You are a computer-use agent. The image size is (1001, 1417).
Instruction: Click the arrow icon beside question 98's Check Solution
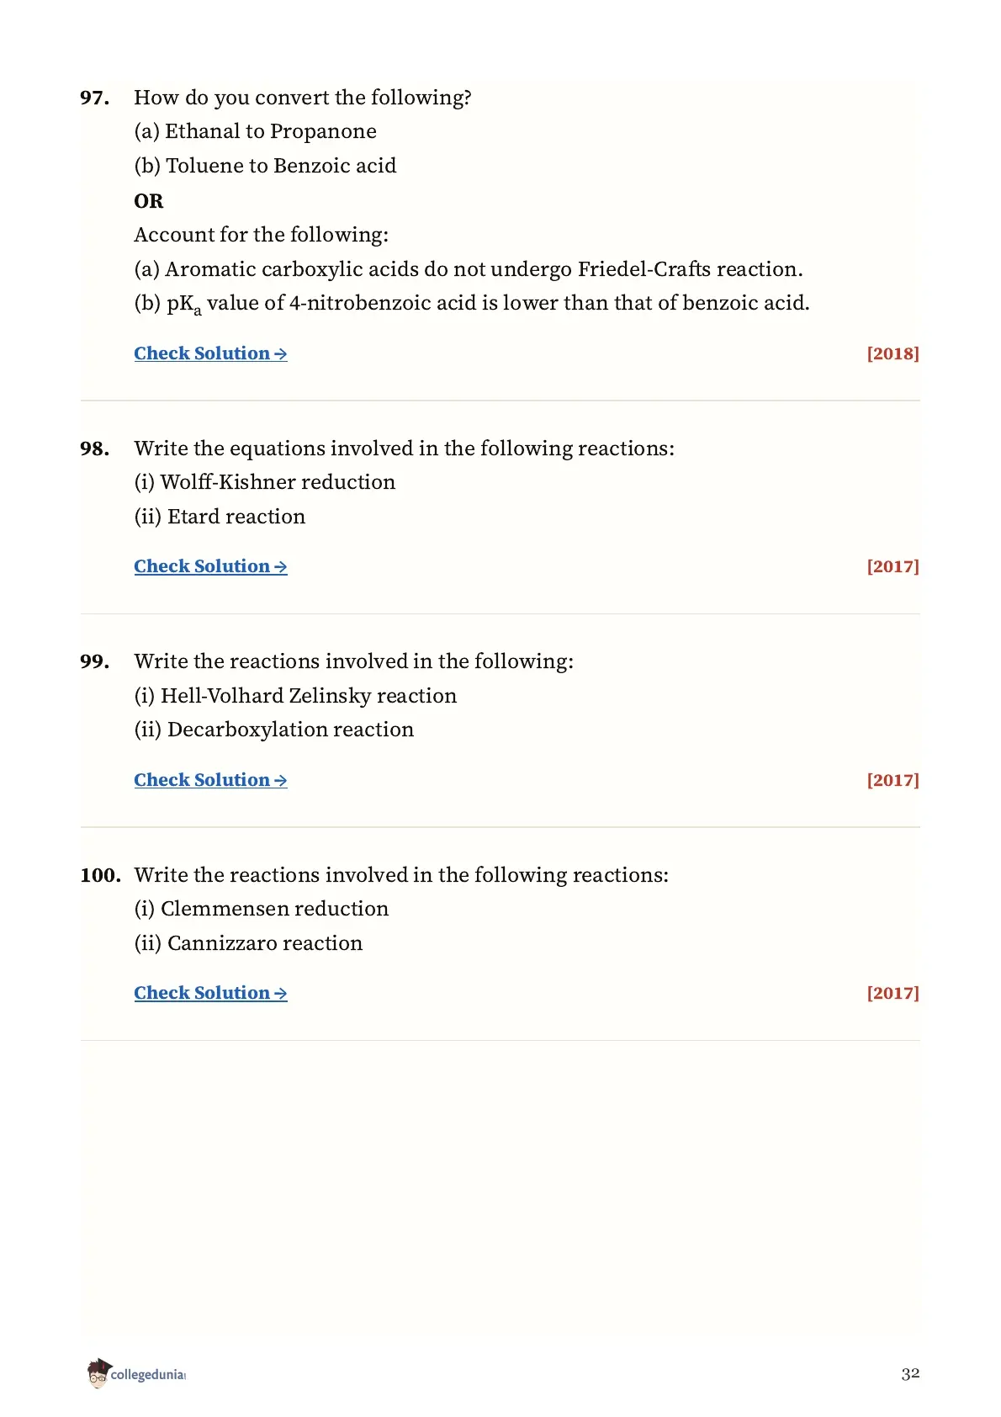point(281,568)
